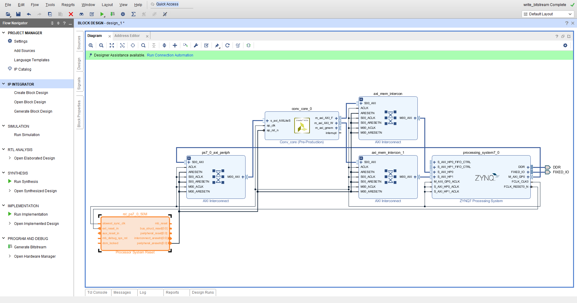Expand Open Implemented Design
The width and height of the screenshot is (577, 303).
pos(10,223)
